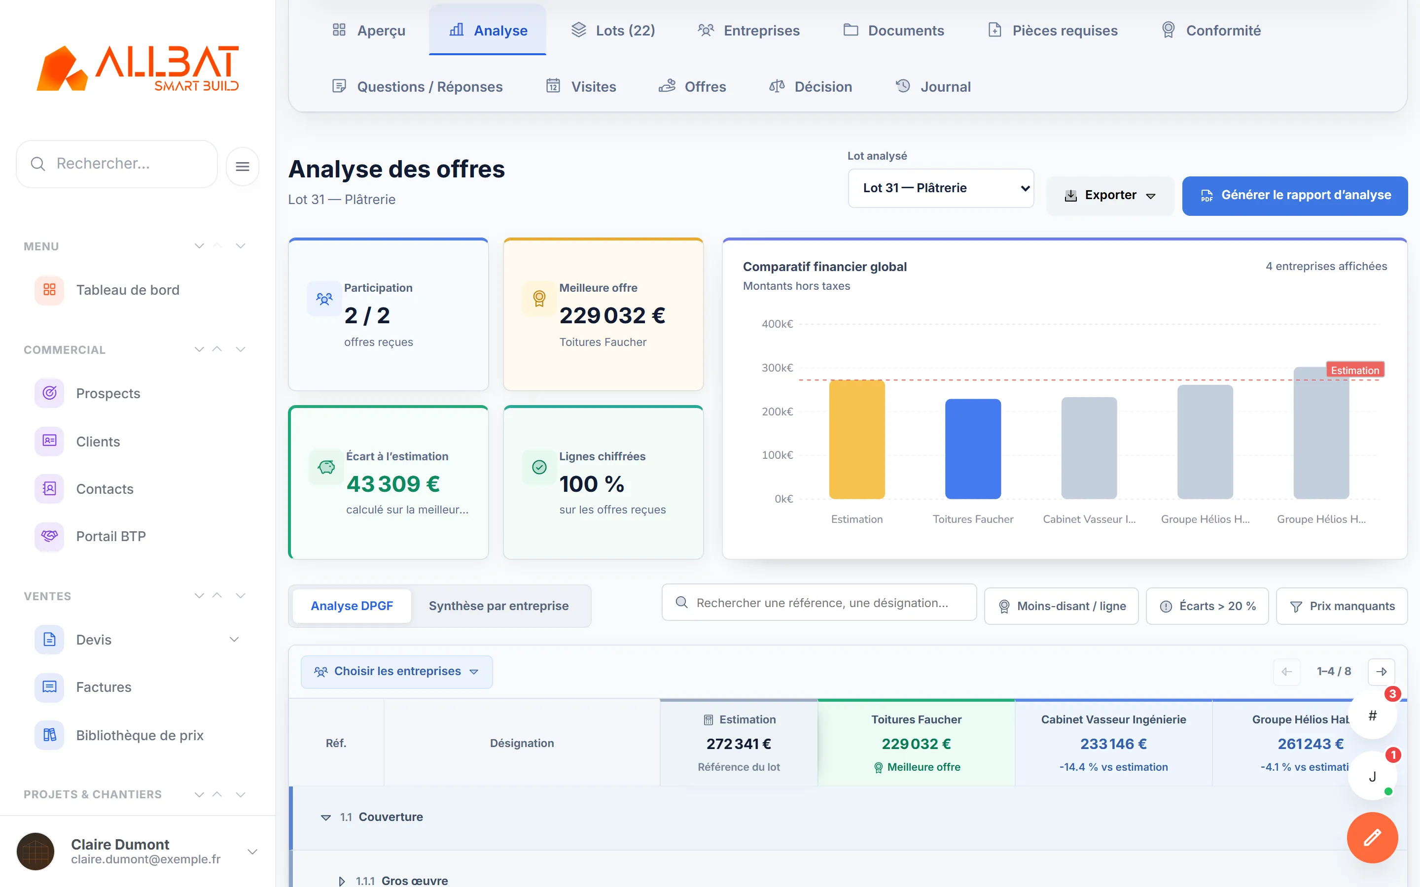Go to next companies page arrow
This screenshot has width=1420, height=887.
click(1381, 671)
